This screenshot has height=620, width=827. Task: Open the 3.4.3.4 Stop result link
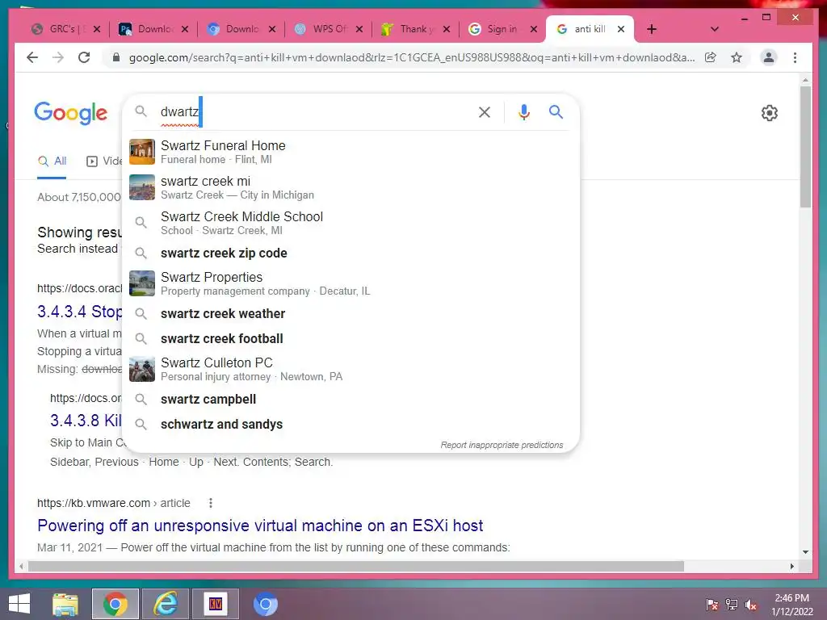click(x=80, y=312)
